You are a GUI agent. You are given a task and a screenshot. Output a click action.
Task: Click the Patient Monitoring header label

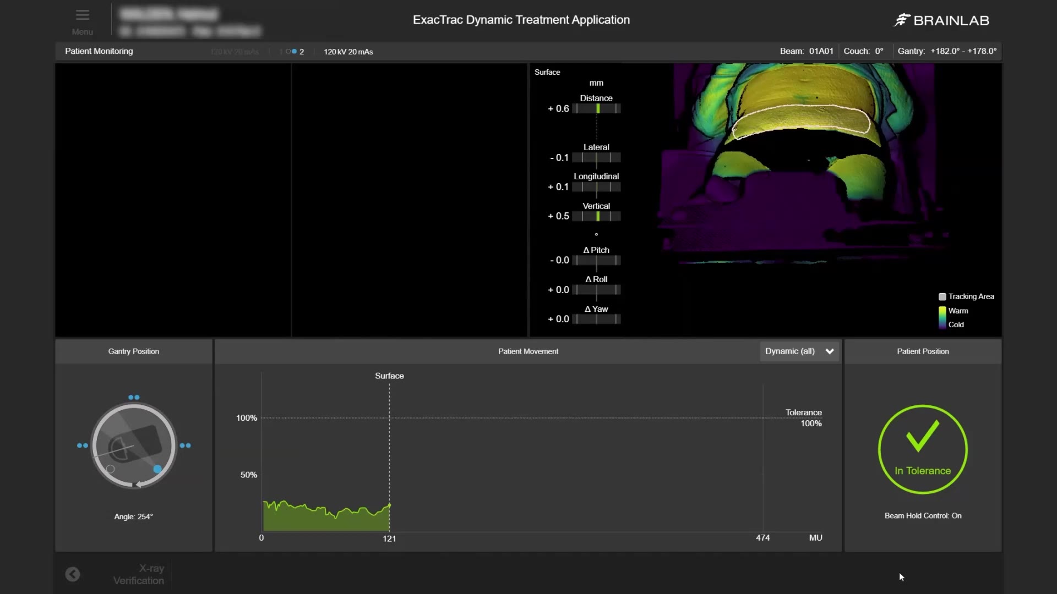pos(99,51)
